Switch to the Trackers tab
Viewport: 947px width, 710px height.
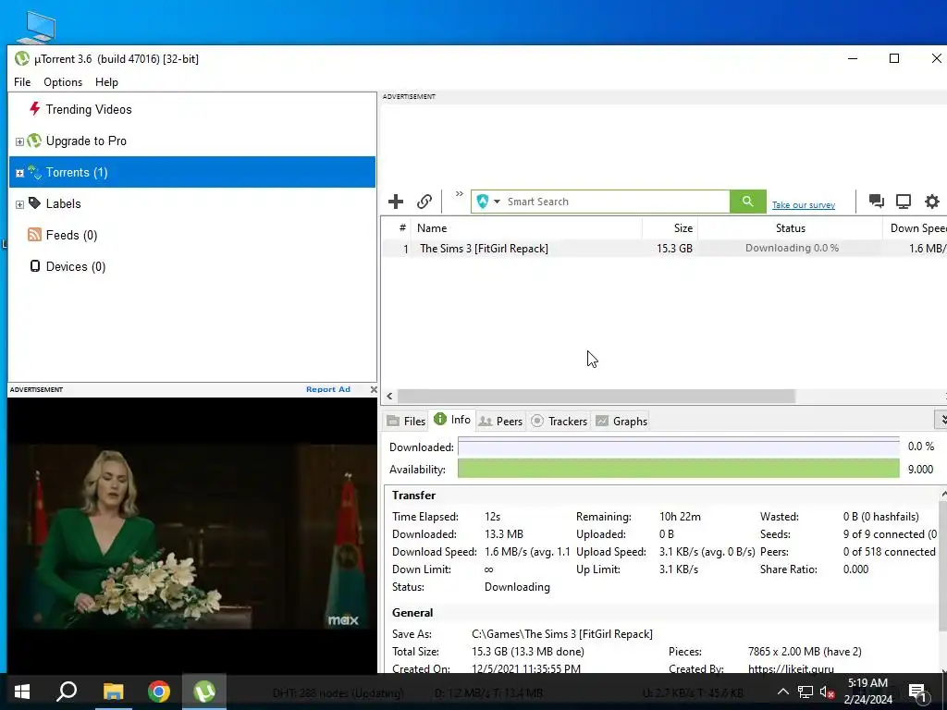[x=559, y=422]
